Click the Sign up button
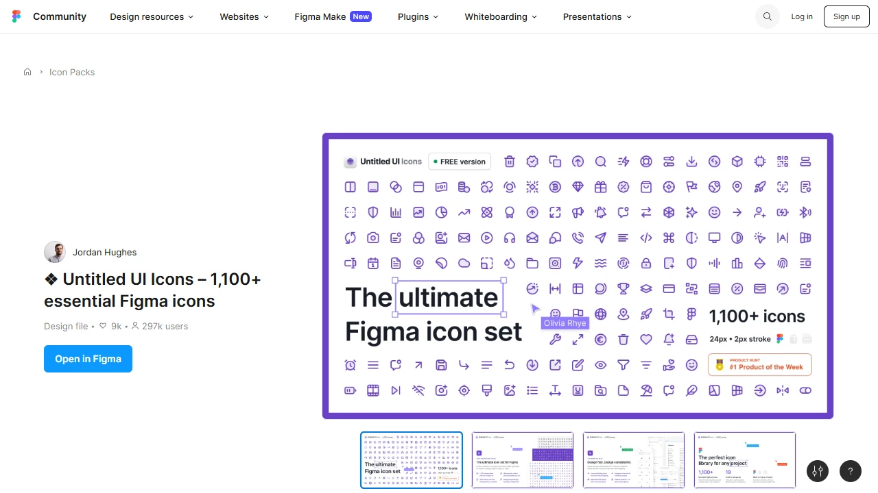 (846, 16)
